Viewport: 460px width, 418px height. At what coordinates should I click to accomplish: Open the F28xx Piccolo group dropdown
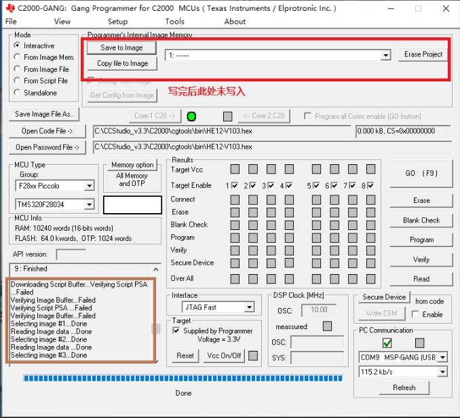89,186
